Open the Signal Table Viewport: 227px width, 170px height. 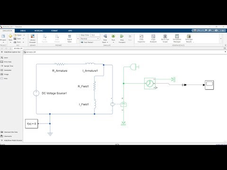click(70, 39)
